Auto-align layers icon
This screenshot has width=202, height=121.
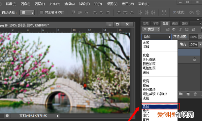pos(164,12)
